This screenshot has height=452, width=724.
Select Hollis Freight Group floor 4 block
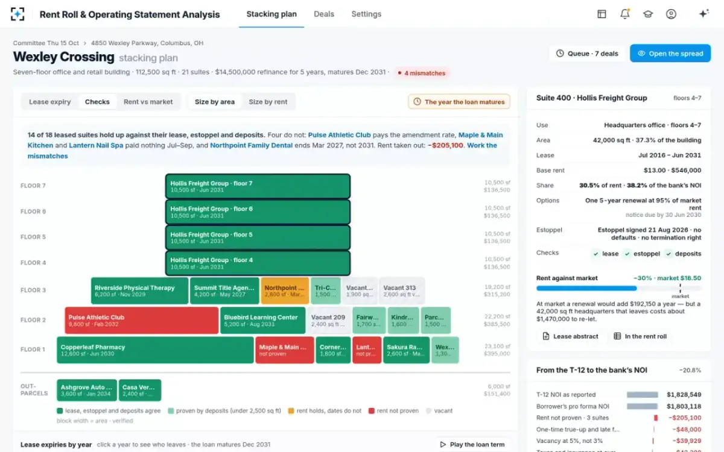(x=258, y=263)
